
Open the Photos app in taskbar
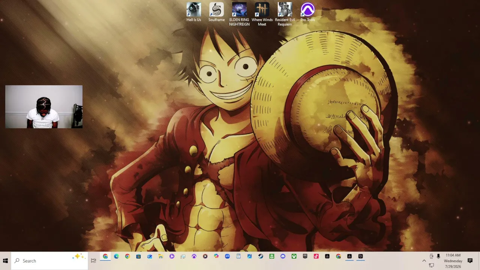coord(249,256)
